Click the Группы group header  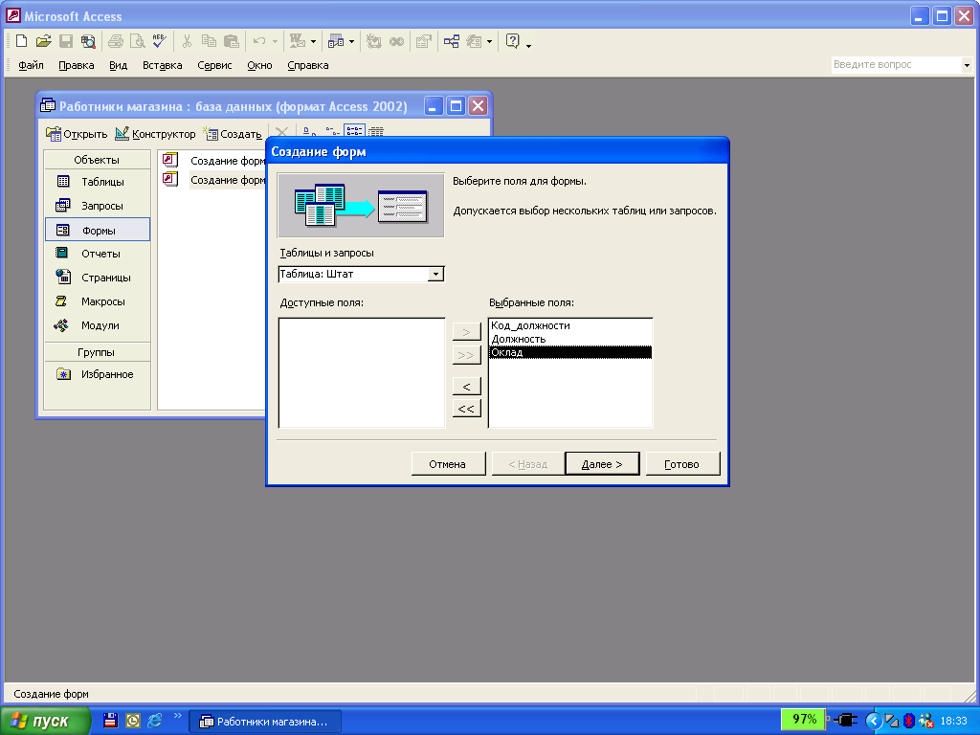97,352
